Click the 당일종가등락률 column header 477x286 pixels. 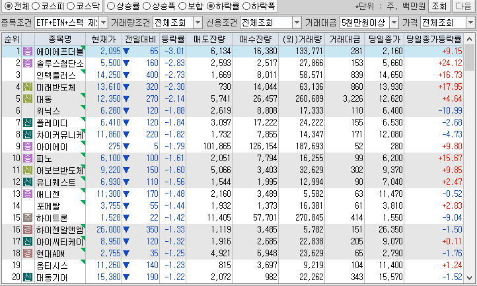coord(434,39)
